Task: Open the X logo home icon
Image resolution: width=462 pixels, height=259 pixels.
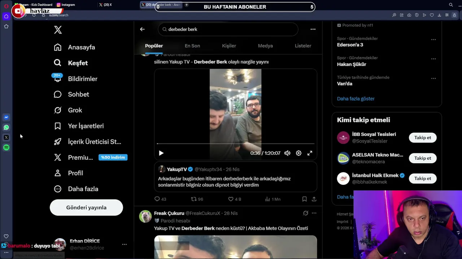Action: pyautogui.click(x=58, y=30)
